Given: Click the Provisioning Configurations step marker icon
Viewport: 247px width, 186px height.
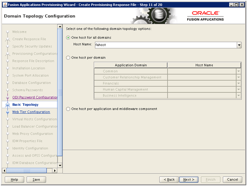Looking at the screenshot, I should pos(7,54).
